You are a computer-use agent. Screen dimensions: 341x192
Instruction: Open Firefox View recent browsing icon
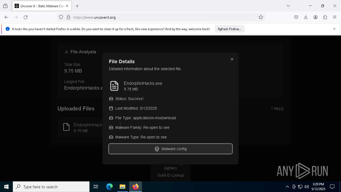(5, 6)
